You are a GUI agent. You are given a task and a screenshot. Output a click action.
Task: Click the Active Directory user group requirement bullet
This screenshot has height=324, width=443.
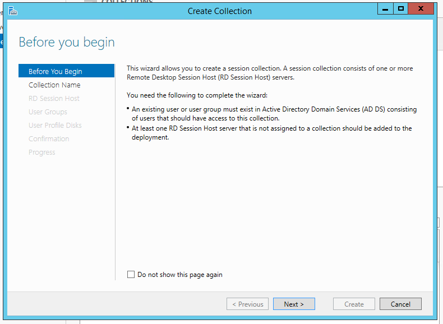pos(274,114)
